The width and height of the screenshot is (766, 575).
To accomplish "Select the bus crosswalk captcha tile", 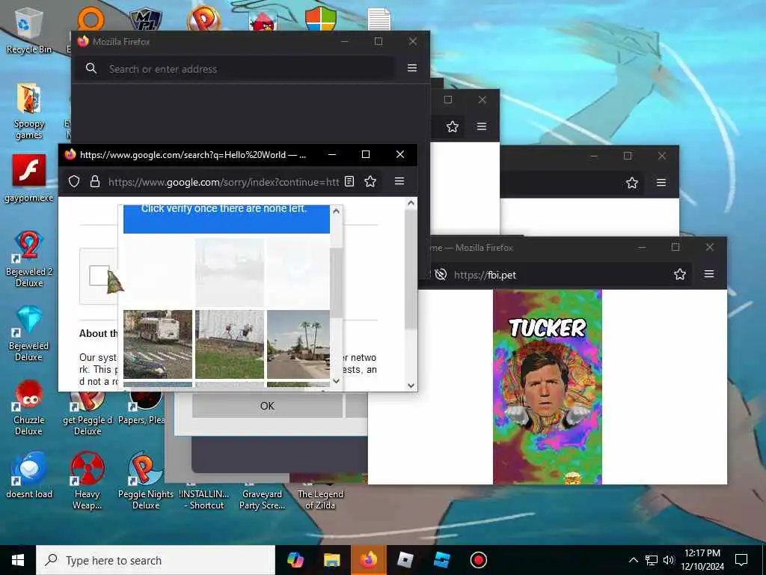I will tap(158, 344).
